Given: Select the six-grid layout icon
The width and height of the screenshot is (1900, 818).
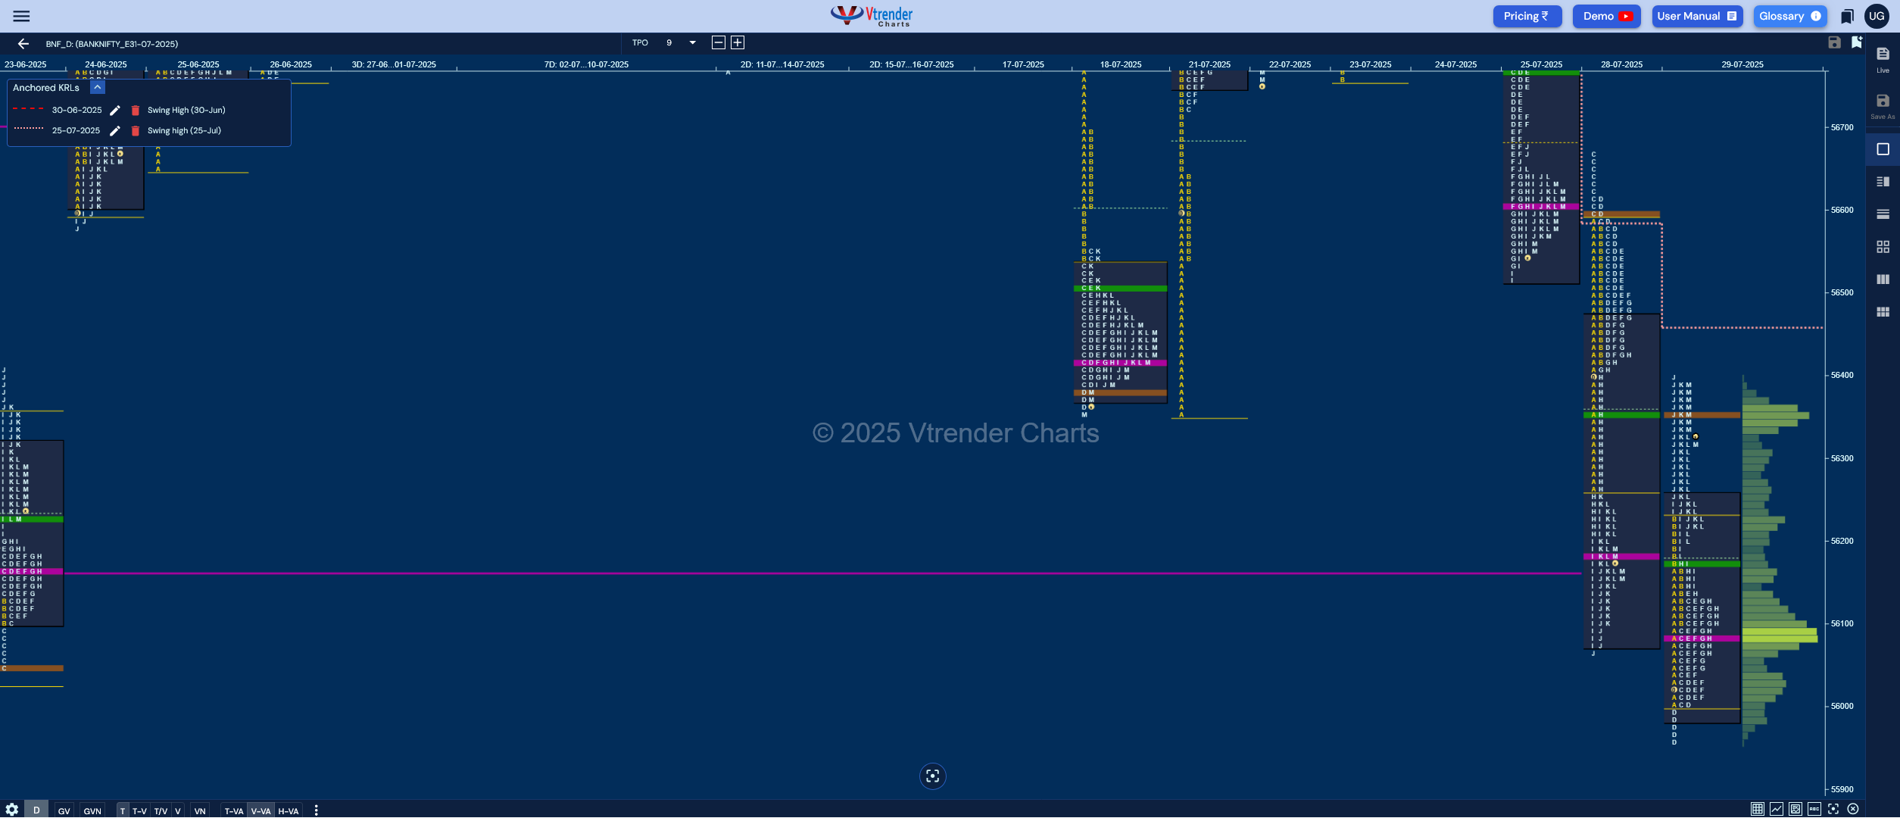Looking at the screenshot, I should (x=1883, y=312).
